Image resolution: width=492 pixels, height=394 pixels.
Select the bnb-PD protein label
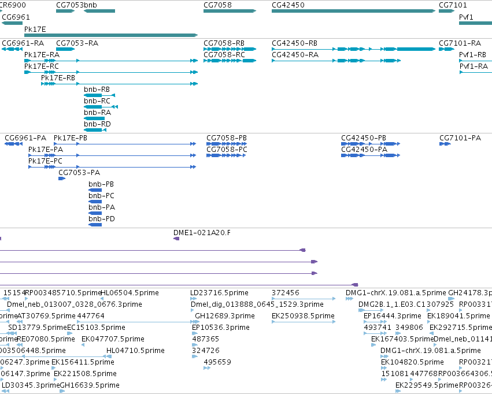click(102, 219)
